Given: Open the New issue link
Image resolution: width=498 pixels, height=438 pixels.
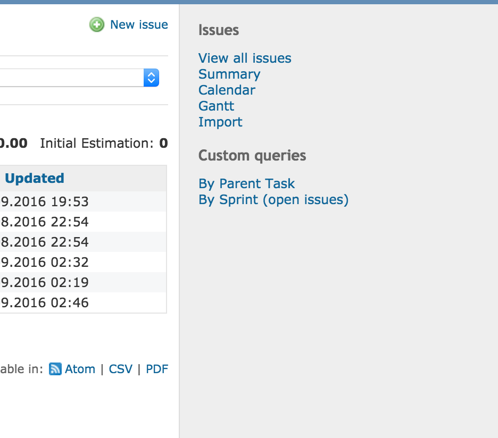Looking at the screenshot, I should pos(139,24).
